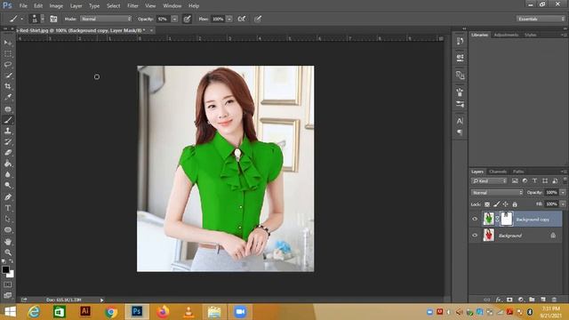The height and width of the screenshot is (320, 569).
Task: Select the Horizontal Type tool
Action: click(8, 208)
